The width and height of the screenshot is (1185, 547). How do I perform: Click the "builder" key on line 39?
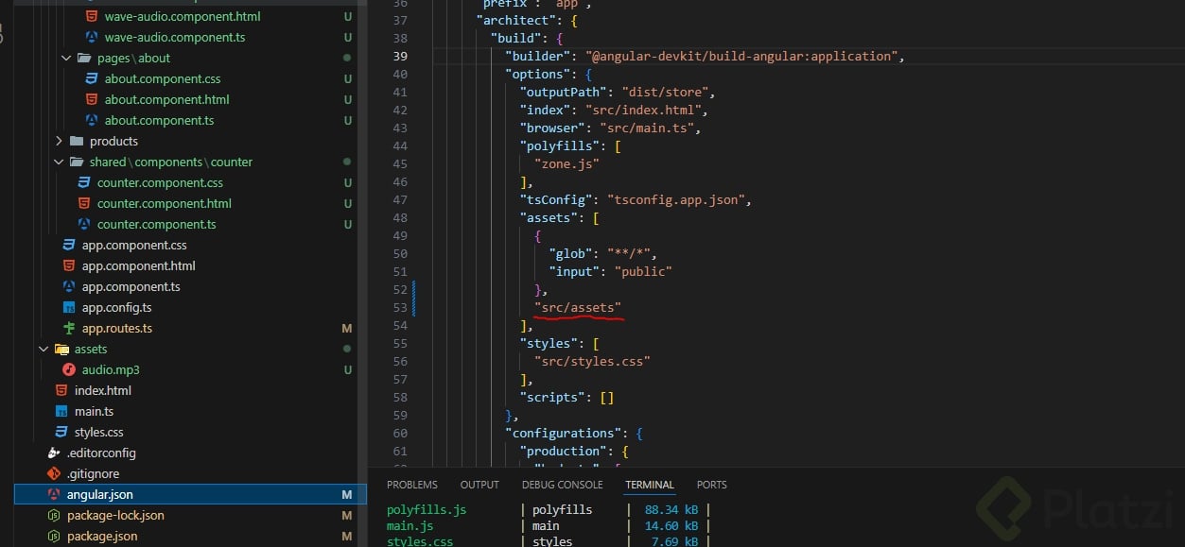538,56
